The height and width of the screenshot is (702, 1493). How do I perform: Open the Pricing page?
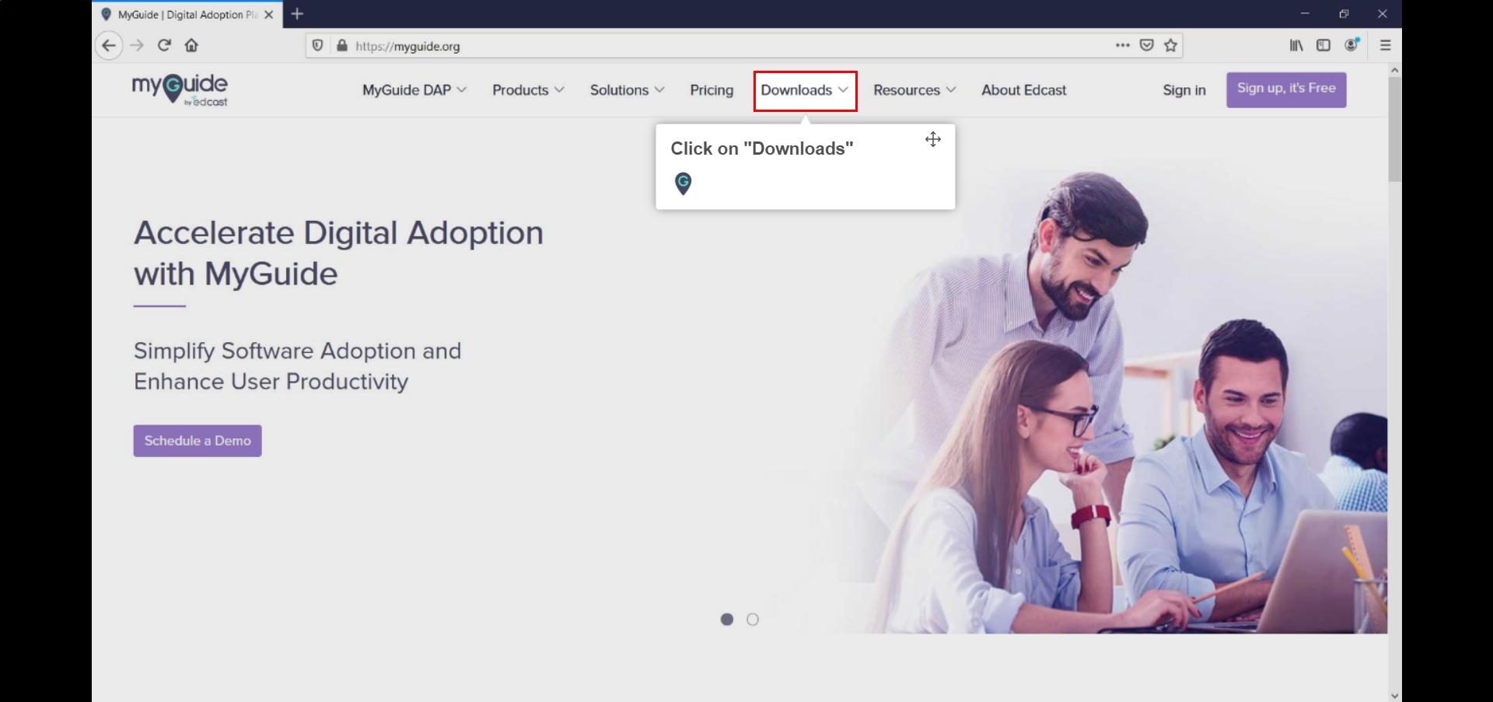click(712, 90)
